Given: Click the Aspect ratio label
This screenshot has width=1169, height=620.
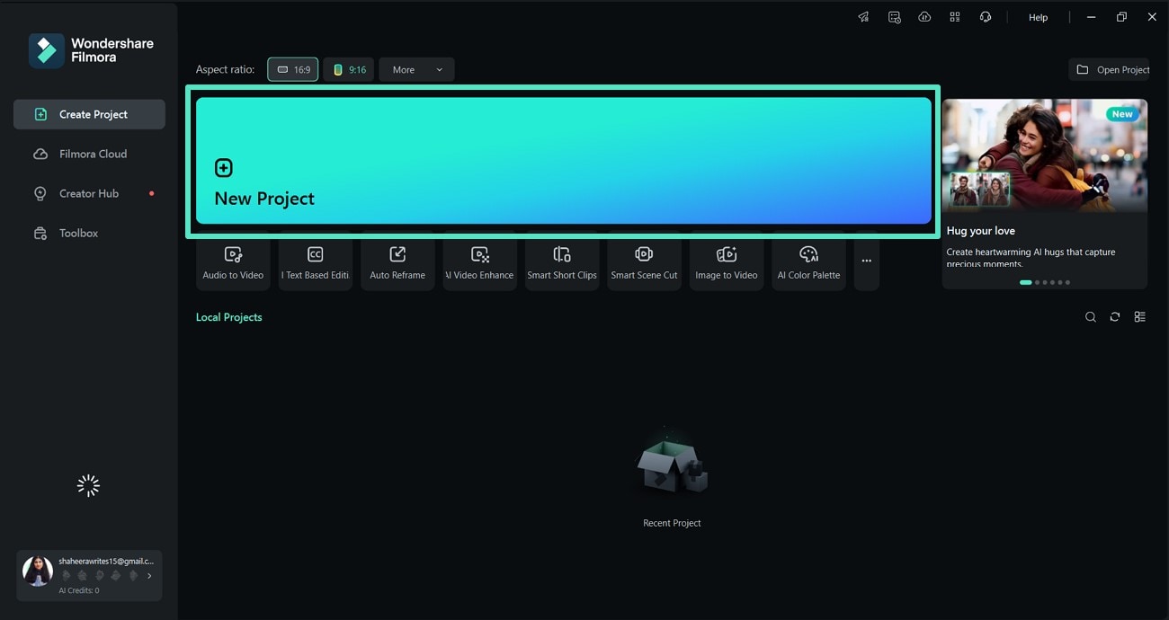Looking at the screenshot, I should [x=225, y=69].
